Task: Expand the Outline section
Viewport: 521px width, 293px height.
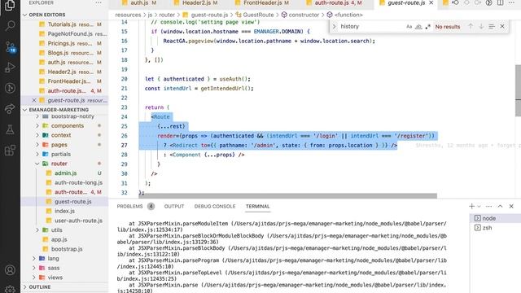Action: click(x=25, y=286)
